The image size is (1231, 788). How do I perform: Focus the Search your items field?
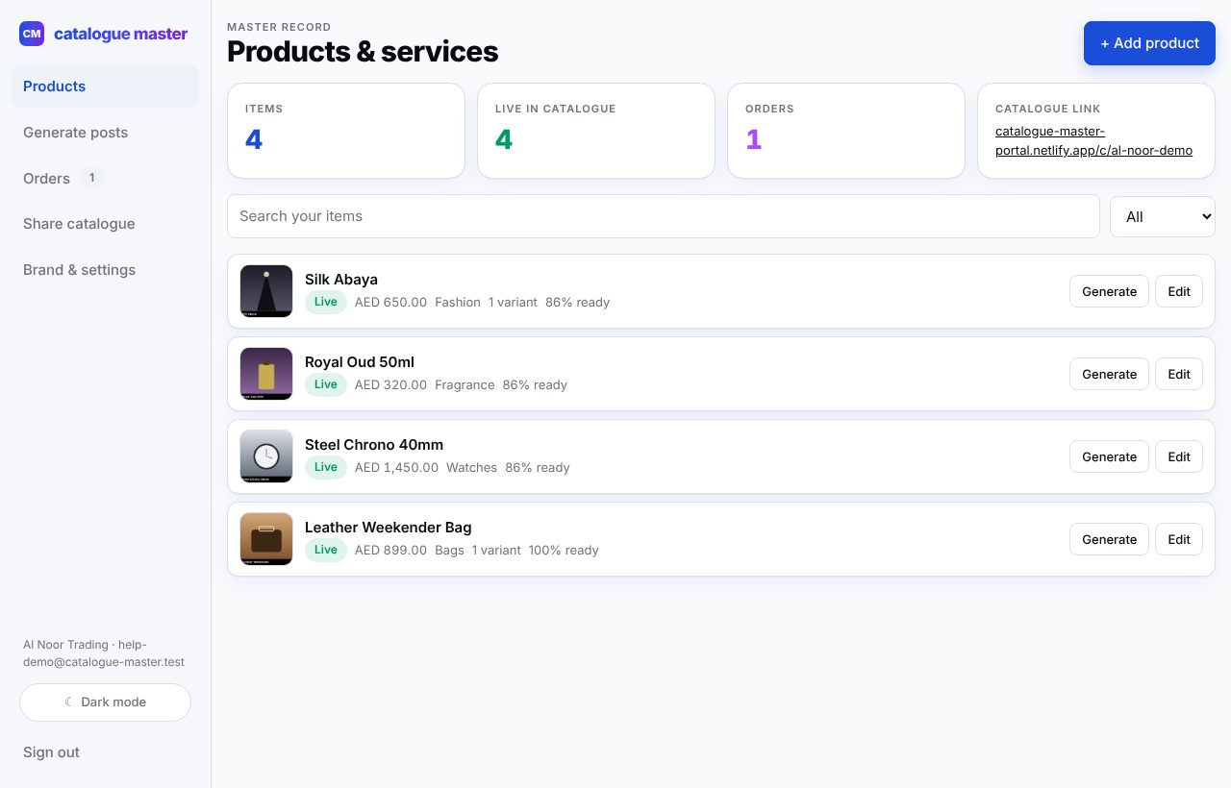click(x=664, y=216)
